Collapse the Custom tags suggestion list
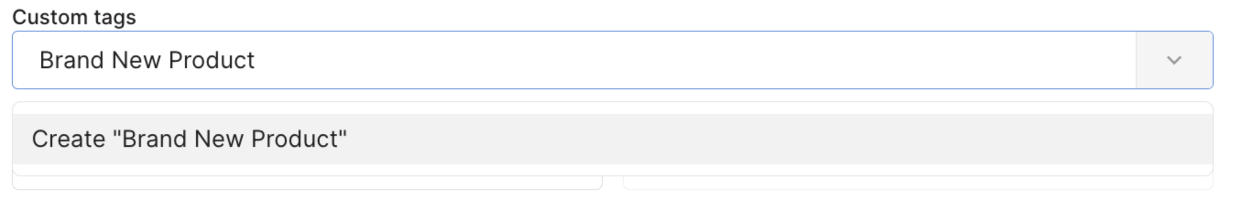Screen dimensions: 1242x207 click(x=1174, y=60)
